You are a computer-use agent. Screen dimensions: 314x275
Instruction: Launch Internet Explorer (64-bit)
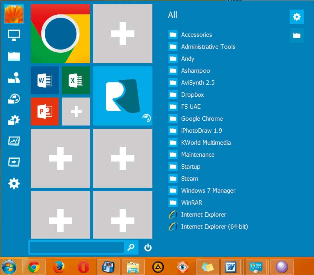[x=208, y=227]
